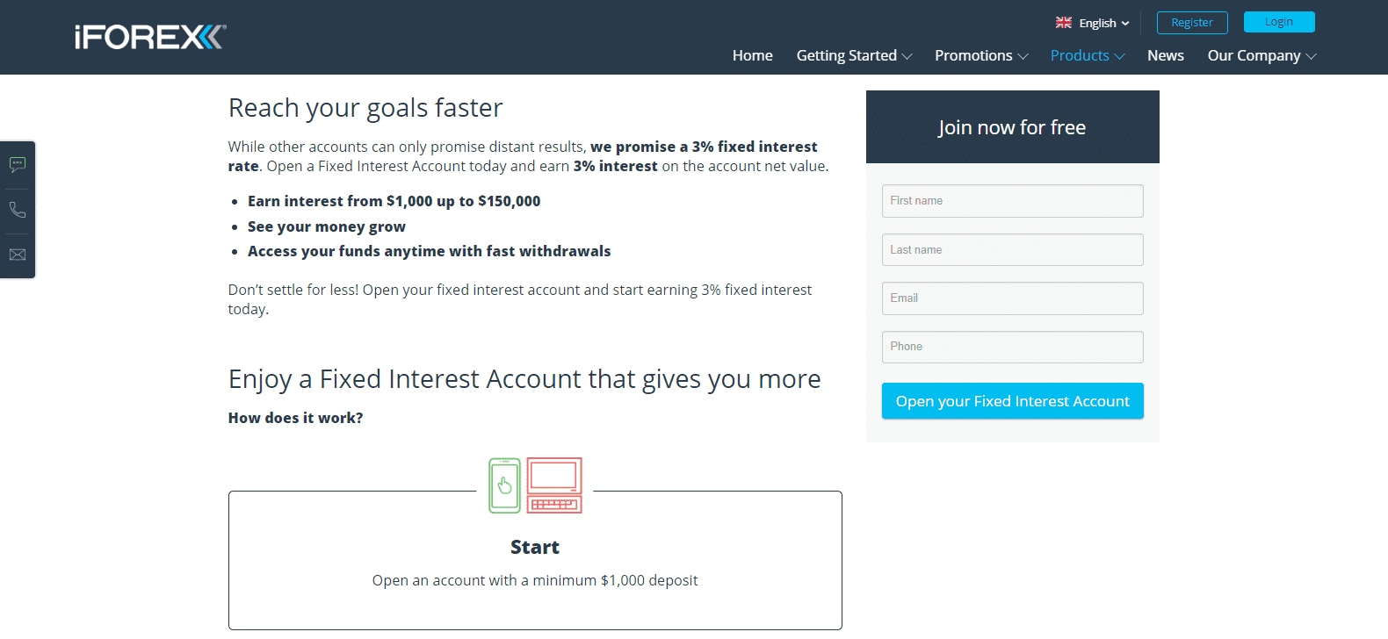Expand the Getting Started menu
Viewport: 1388px width, 639px height.
[x=854, y=55]
